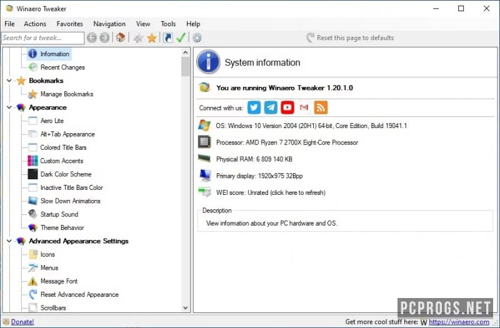Click the Reset Advanced Appearance arrow icon
This screenshot has width=500, height=328.
33,294
